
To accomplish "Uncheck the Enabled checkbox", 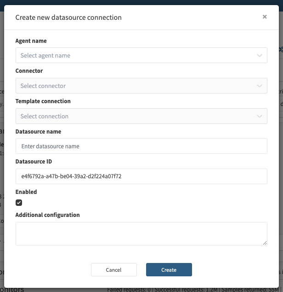I will tap(19, 203).
